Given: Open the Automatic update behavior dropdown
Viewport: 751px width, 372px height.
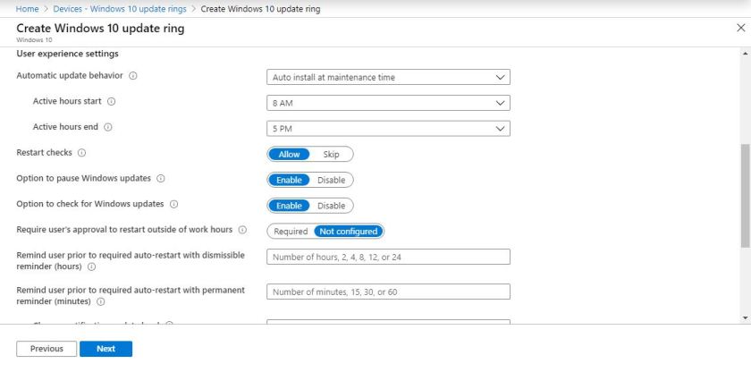Looking at the screenshot, I should pyautogui.click(x=388, y=77).
